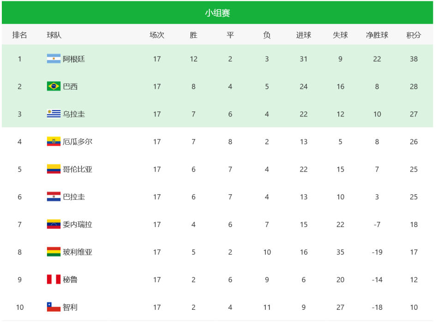Click the Chile flag icon

tap(54, 307)
